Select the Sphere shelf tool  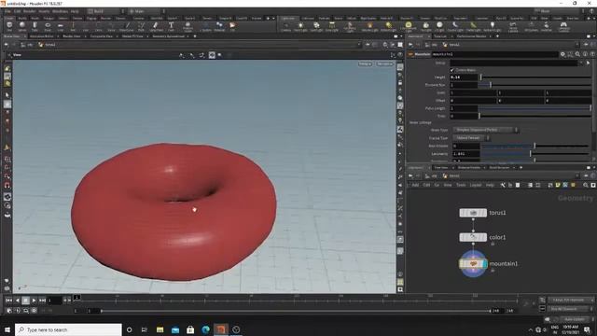point(22,26)
